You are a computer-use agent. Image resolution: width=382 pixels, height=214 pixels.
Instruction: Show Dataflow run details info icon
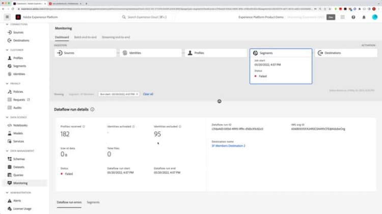(x=92, y=109)
